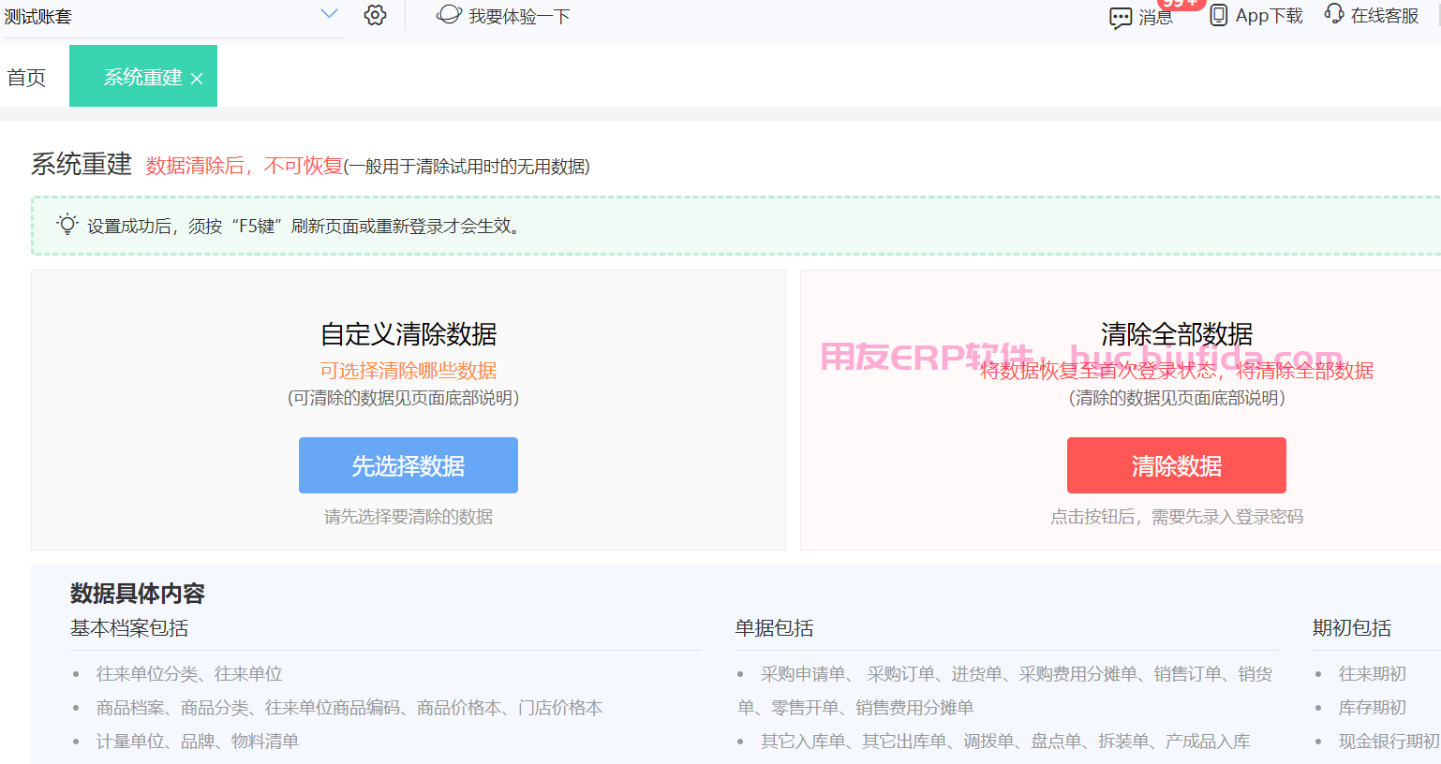Click the 期初包括 heading

click(x=1352, y=628)
